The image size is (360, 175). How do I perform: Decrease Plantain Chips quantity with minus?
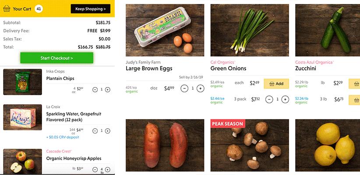point(95,89)
